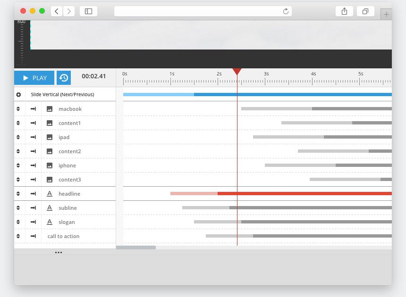Click the arrow-to-bar icon in macbook row
This screenshot has width=406, height=297.
point(33,109)
